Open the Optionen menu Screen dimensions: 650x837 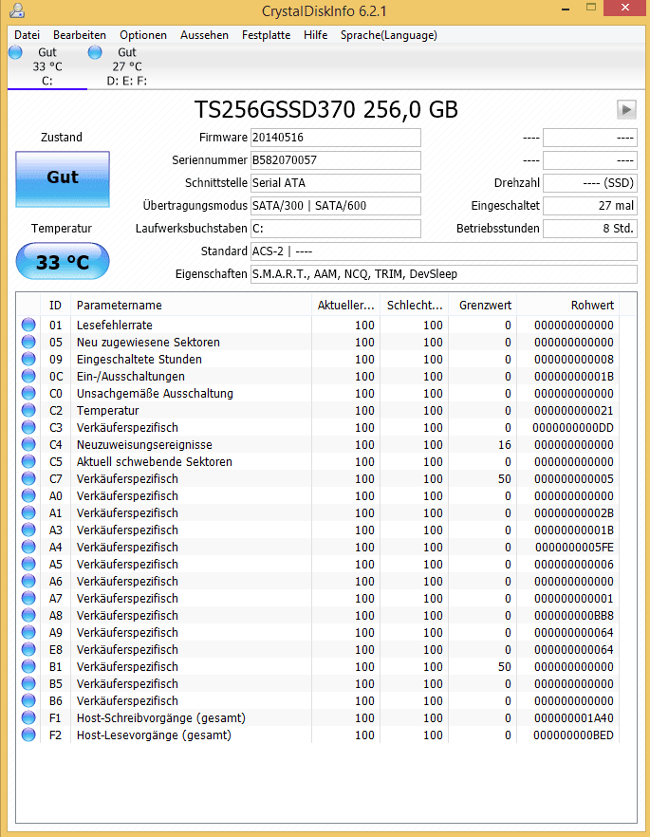click(143, 35)
